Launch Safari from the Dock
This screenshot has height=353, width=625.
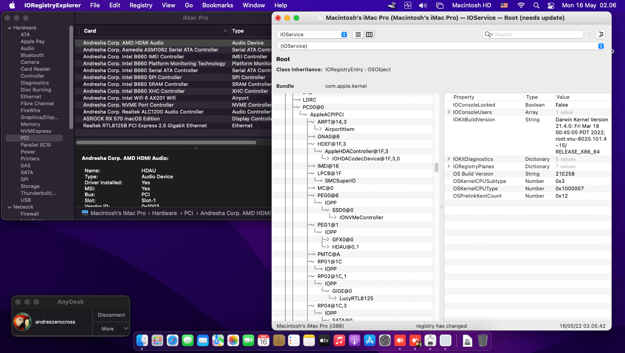tap(172, 341)
